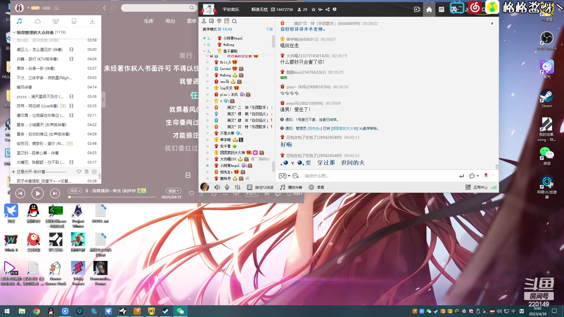Open OBS Studio desktop icon
The width and height of the screenshot is (564, 317).
click(547, 41)
